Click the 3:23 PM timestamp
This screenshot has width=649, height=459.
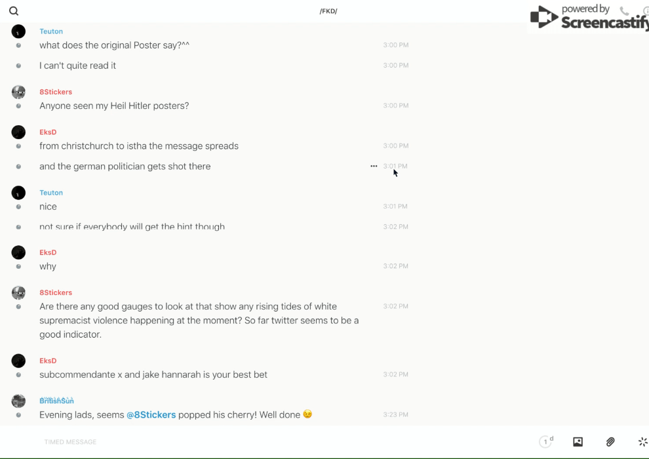point(395,414)
